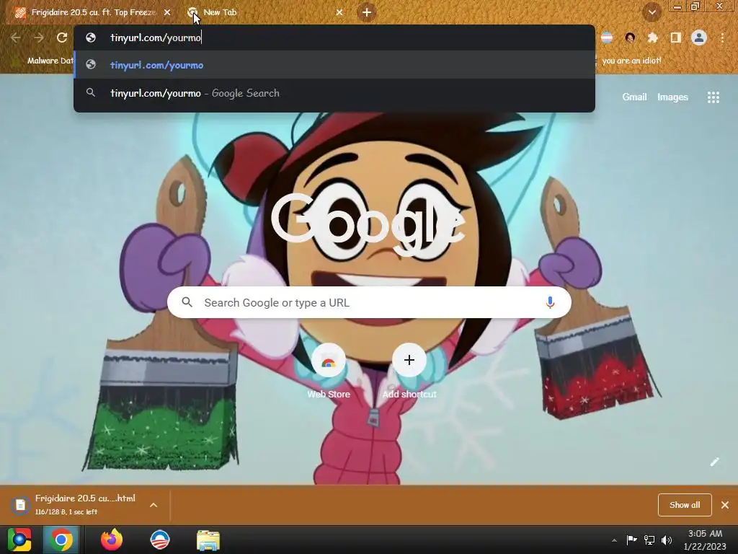Open the Chrome profile avatar
Viewport: 738px width, 554px height.
point(699,38)
